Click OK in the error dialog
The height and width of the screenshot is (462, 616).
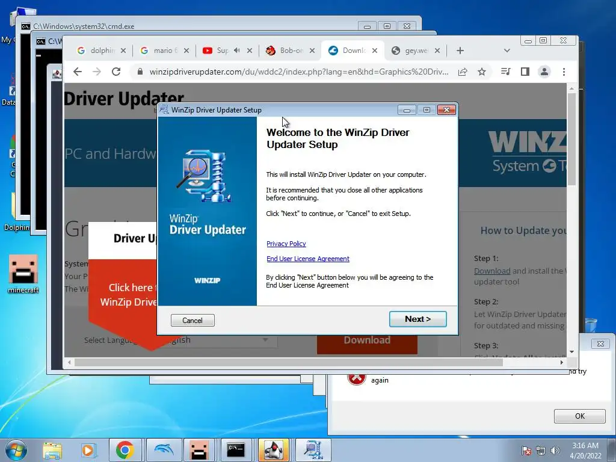[579, 416]
